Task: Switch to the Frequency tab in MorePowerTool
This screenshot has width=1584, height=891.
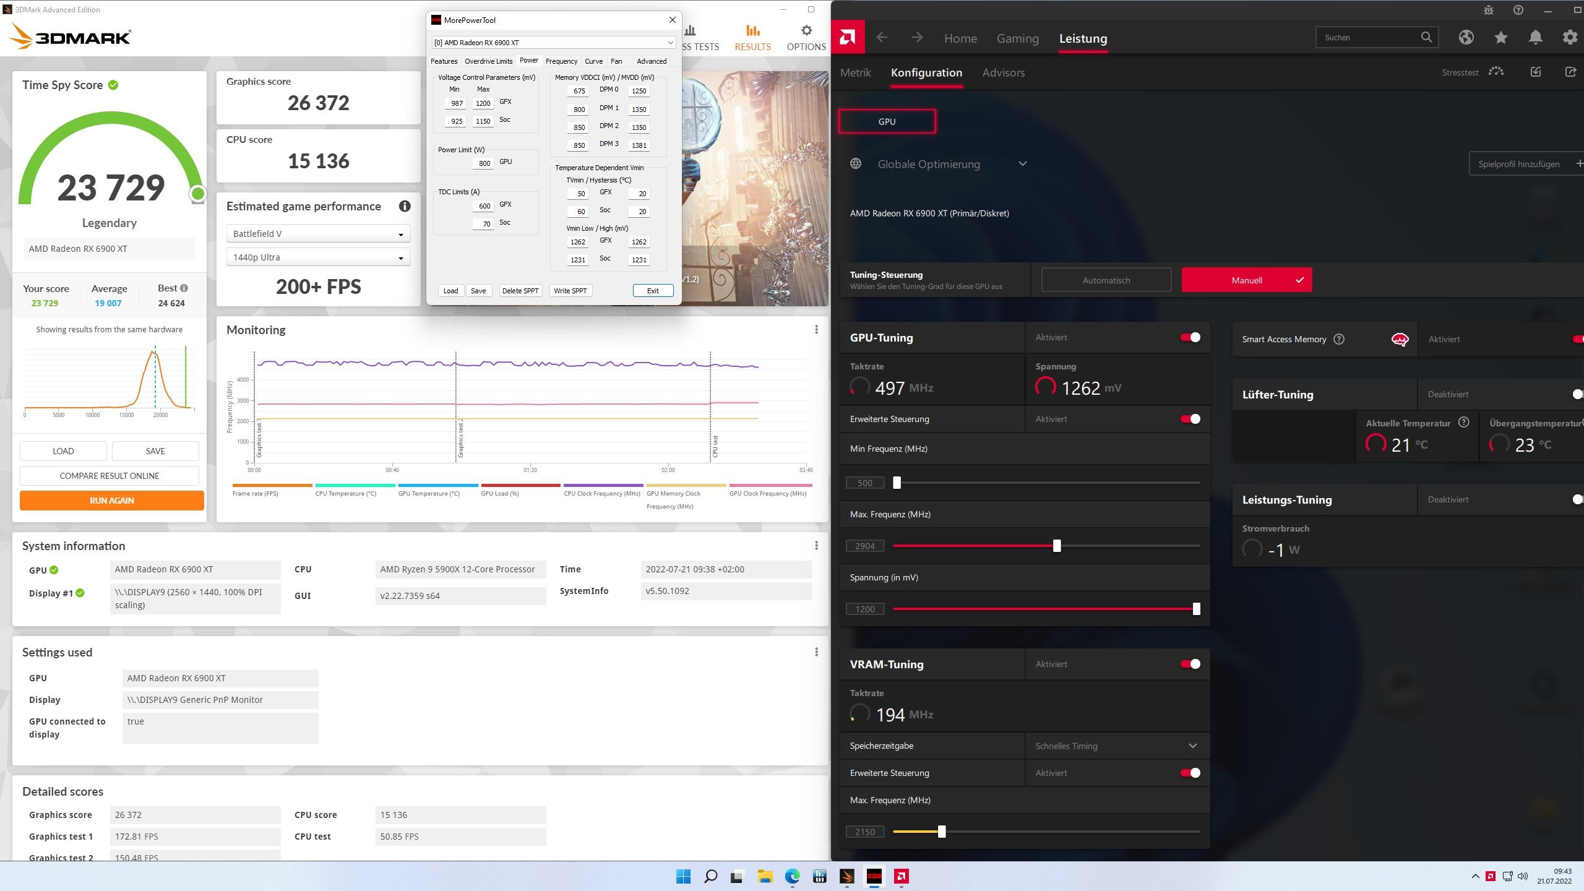Action: click(561, 61)
